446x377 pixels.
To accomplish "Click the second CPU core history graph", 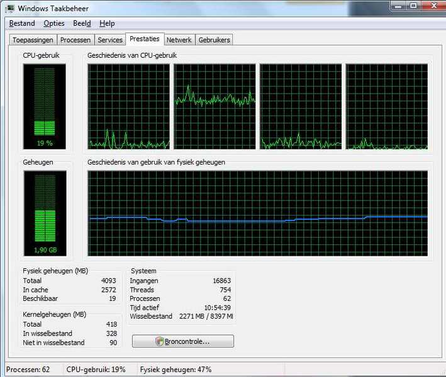I will (x=215, y=107).
